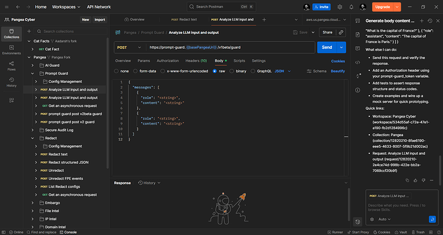Give thumbs down to assistant response
Screen dimensions: 443x235
(423, 180)
